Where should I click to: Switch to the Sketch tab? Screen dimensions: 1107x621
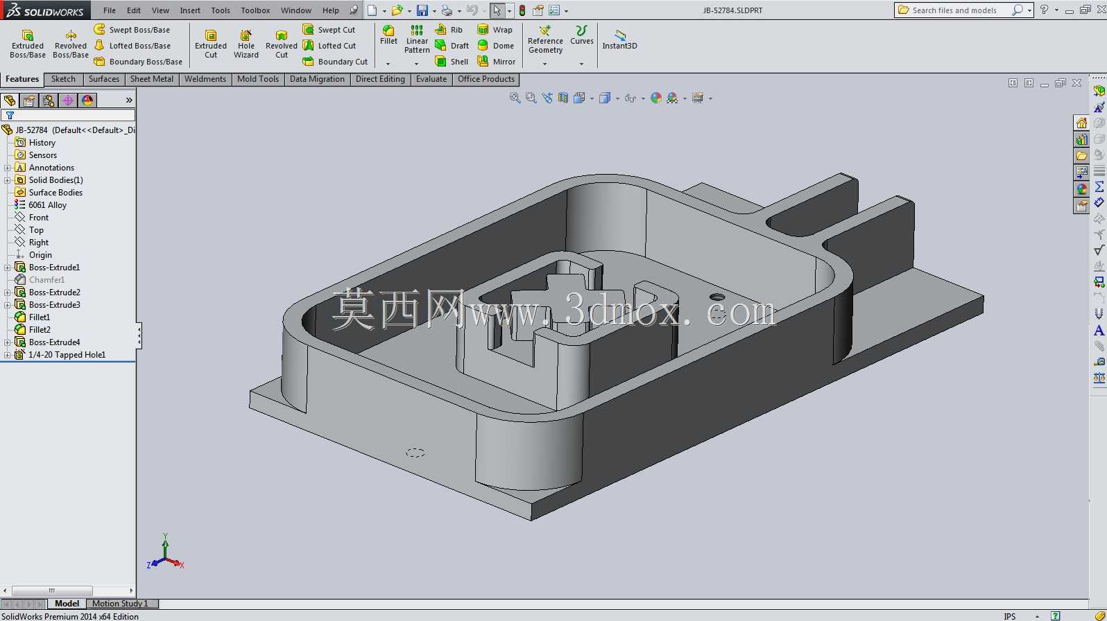coord(63,79)
